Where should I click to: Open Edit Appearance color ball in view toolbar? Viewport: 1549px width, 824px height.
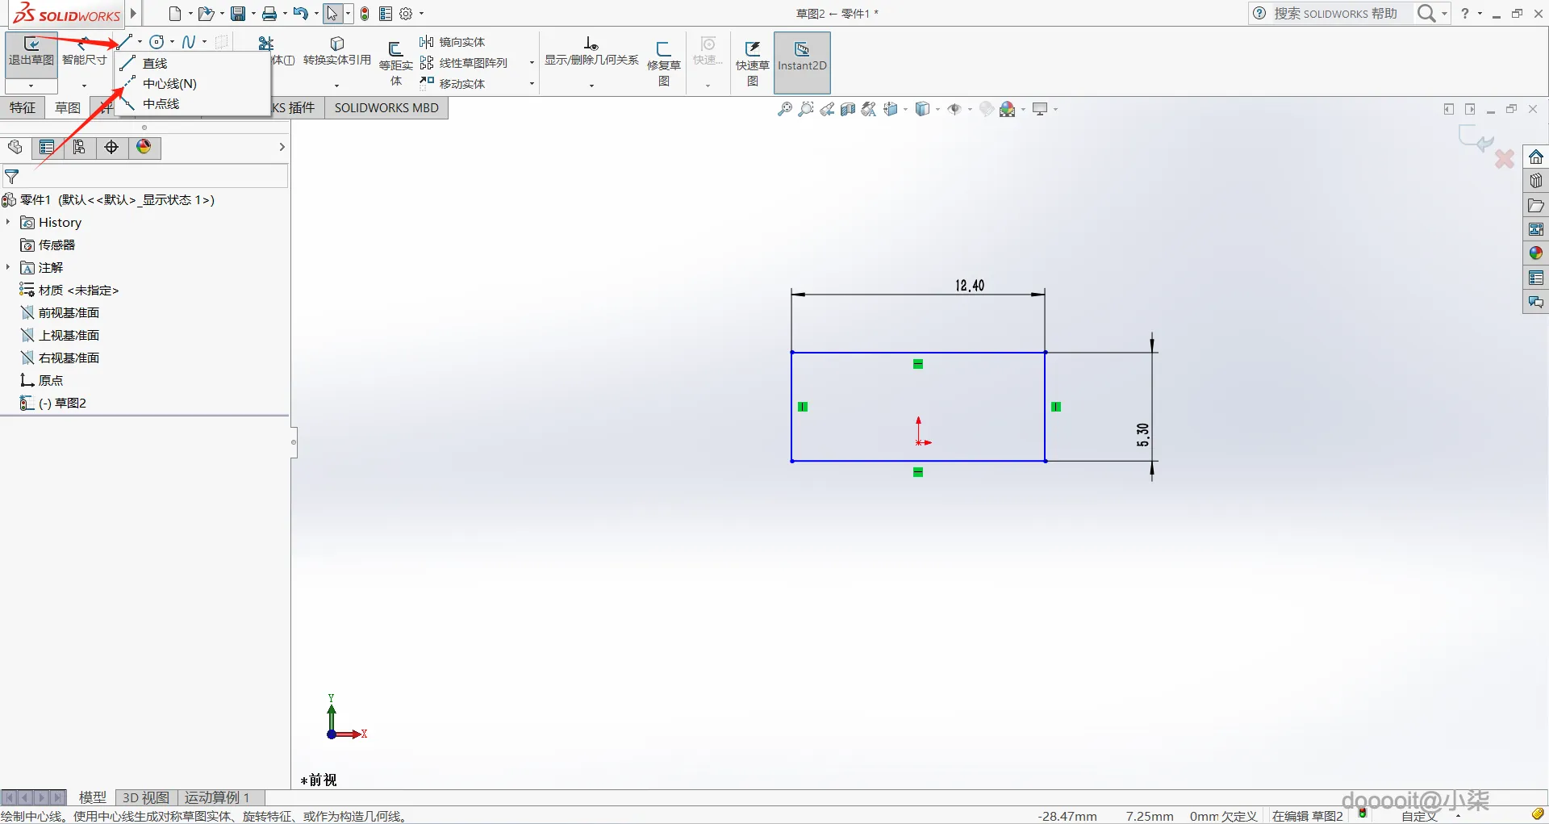[1008, 109]
